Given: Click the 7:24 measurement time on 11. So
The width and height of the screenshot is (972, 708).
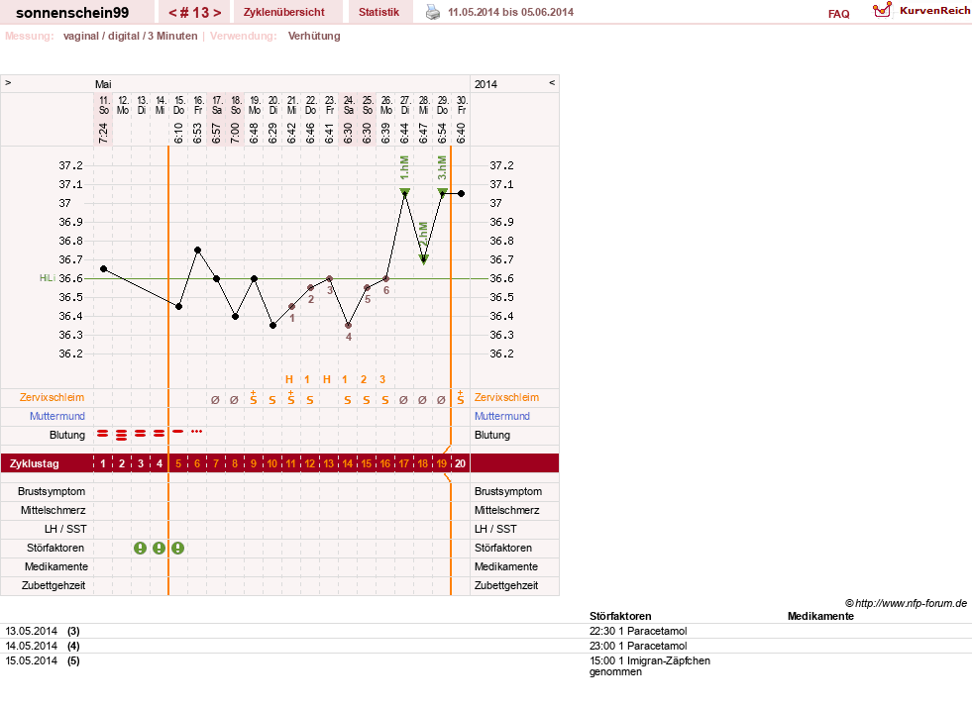Looking at the screenshot, I should 103,133.
